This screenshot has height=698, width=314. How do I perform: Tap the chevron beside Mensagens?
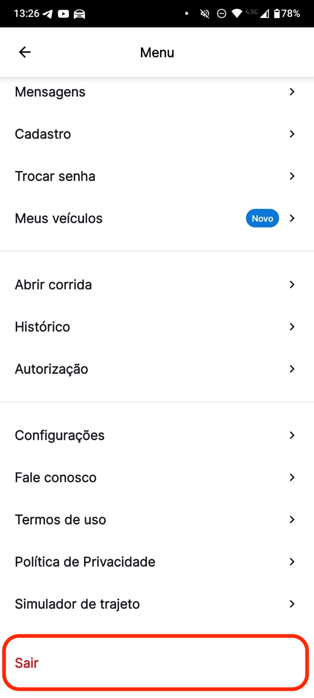click(x=292, y=92)
